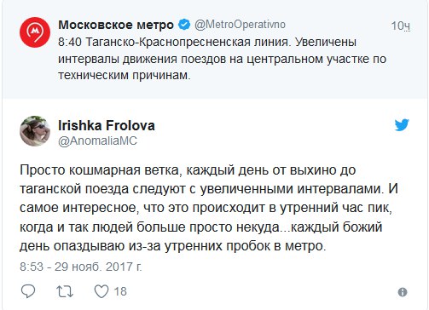Click the gray quoted tweet background area
This screenshot has width=429, height=310.
(x=215, y=49)
